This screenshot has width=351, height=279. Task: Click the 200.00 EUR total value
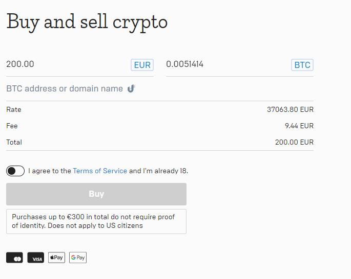294,142
